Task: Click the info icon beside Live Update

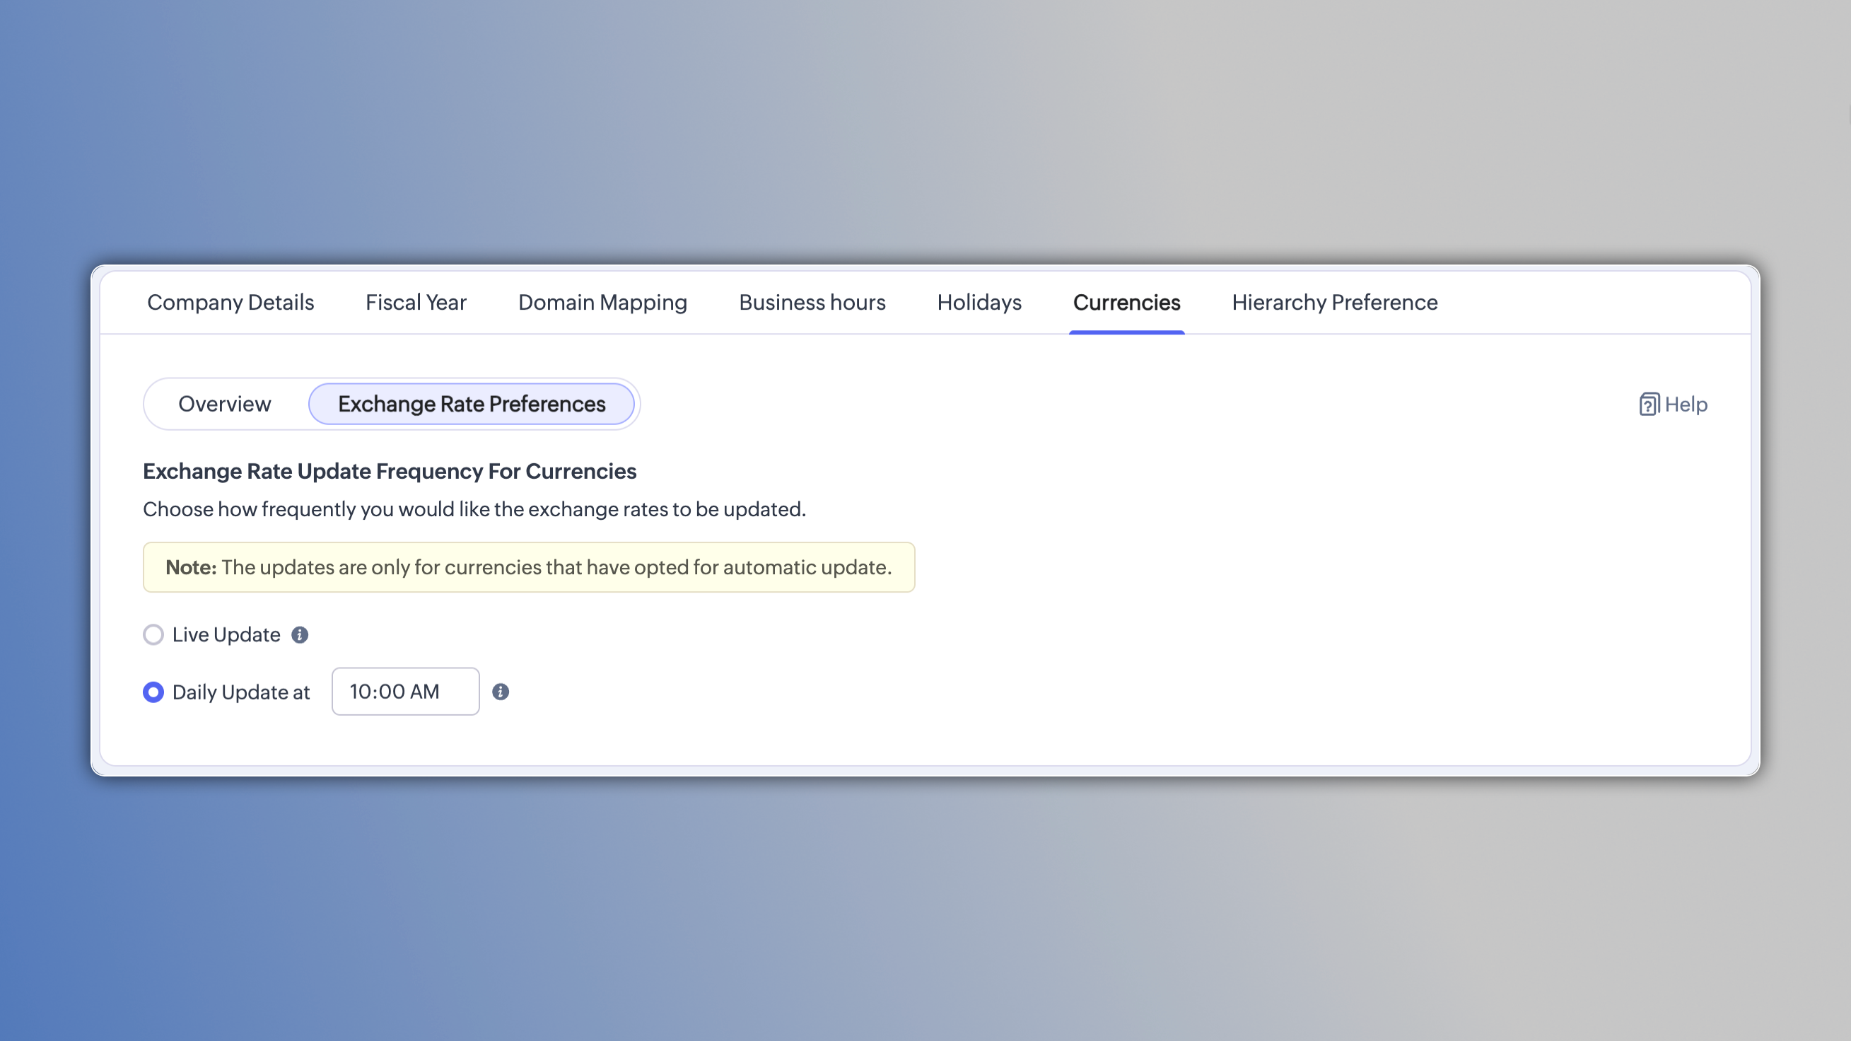Action: [x=300, y=635]
